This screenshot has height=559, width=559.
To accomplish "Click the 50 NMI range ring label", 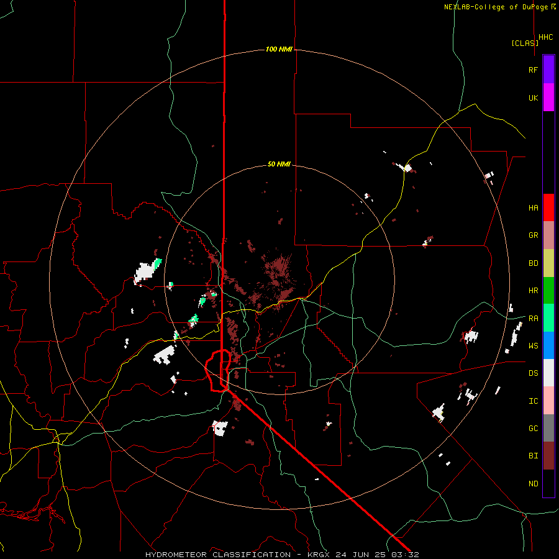I will (x=279, y=165).
